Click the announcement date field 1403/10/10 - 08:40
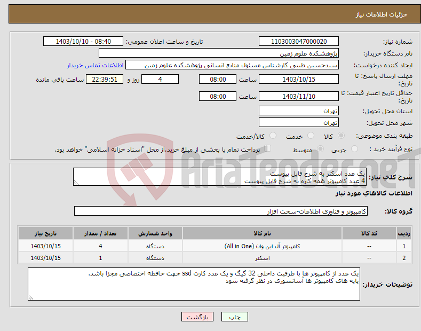 click(x=83, y=42)
